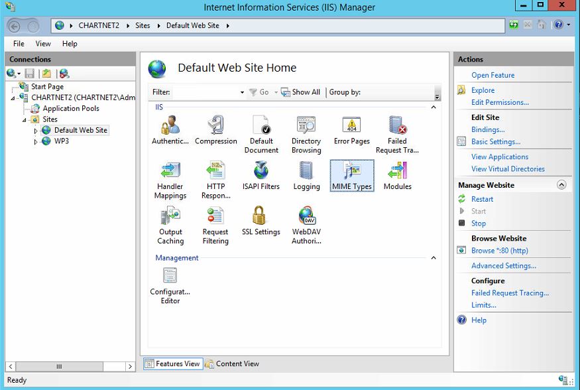Open the View menu
Image resolution: width=580 pixels, height=390 pixels.
43,44
